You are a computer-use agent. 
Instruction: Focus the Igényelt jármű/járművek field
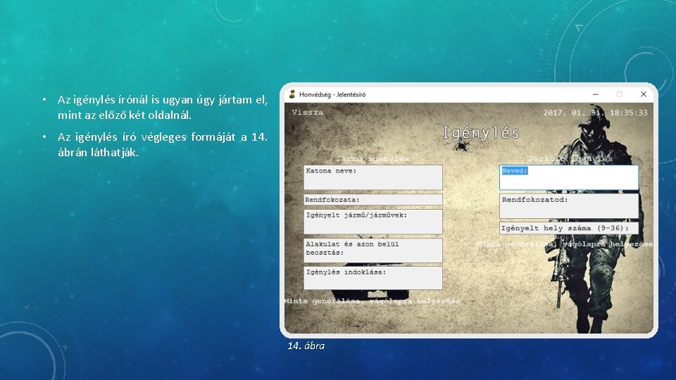click(x=373, y=222)
